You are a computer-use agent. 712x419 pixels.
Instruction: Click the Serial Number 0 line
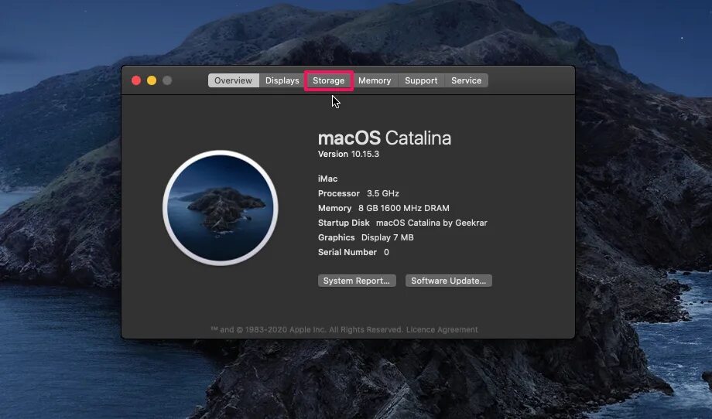(x=353, y=252)
